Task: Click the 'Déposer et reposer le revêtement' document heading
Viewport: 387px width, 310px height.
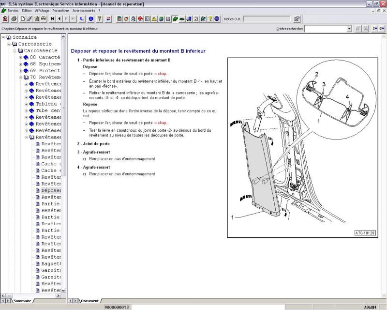Action: coord(138,51)
